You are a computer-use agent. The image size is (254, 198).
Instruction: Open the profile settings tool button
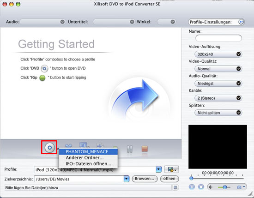pyautogui.click(x=171, y=170)
